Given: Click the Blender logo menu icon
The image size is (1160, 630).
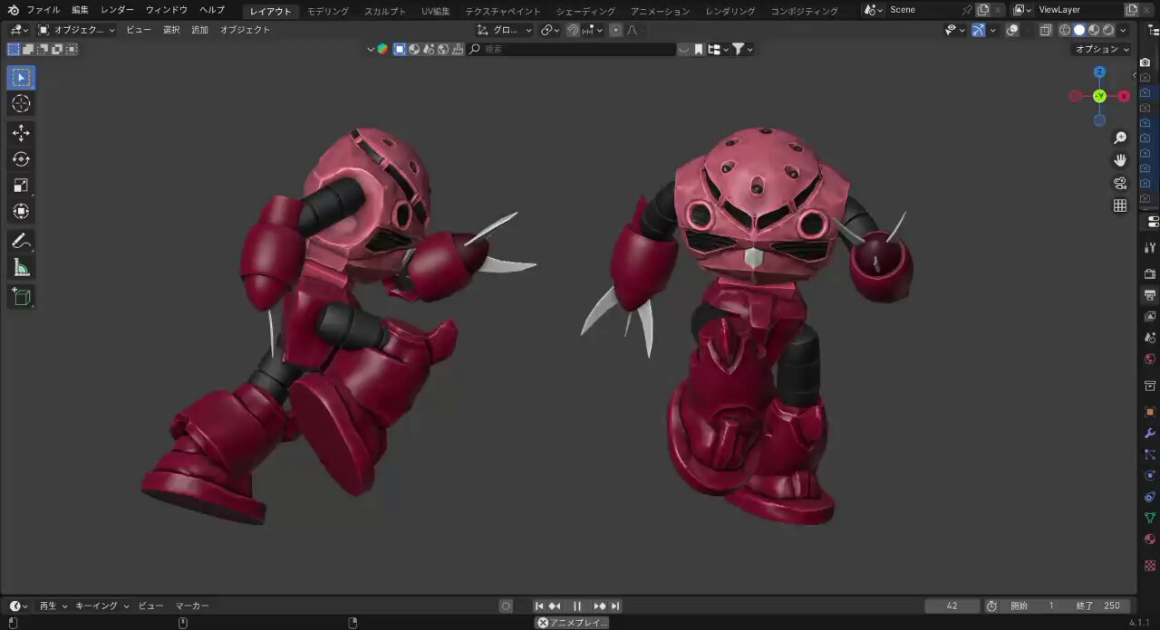Looking at the screenshot, I should tap(13, 10).
